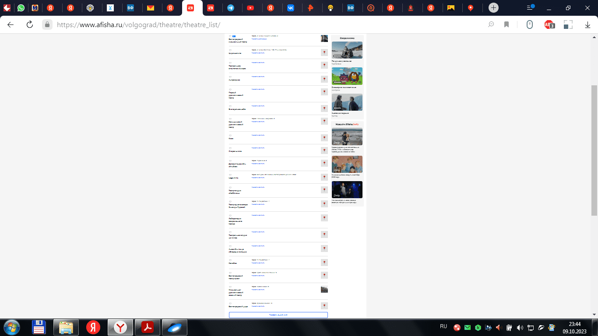Add Лаборатория современного театра to favorites
The width and height of the screenshot is (598, 336).
pos(230,215)
